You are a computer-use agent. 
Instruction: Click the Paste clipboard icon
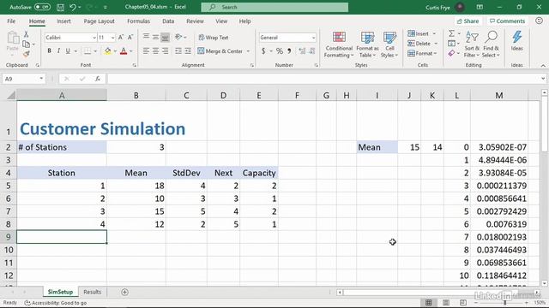click(13, 38)
